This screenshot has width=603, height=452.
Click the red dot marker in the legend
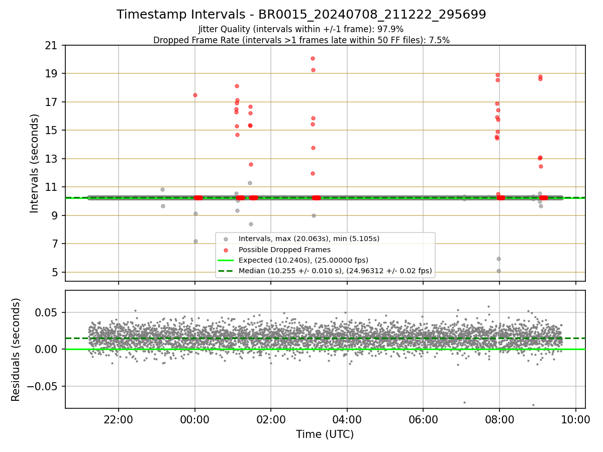(226, 250)
